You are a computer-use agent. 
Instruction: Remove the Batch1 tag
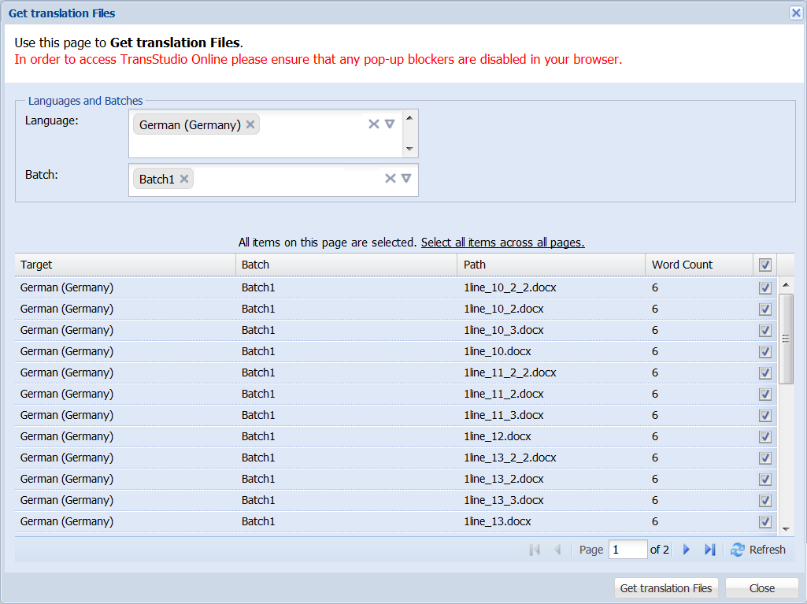click(x=184, y=179)
